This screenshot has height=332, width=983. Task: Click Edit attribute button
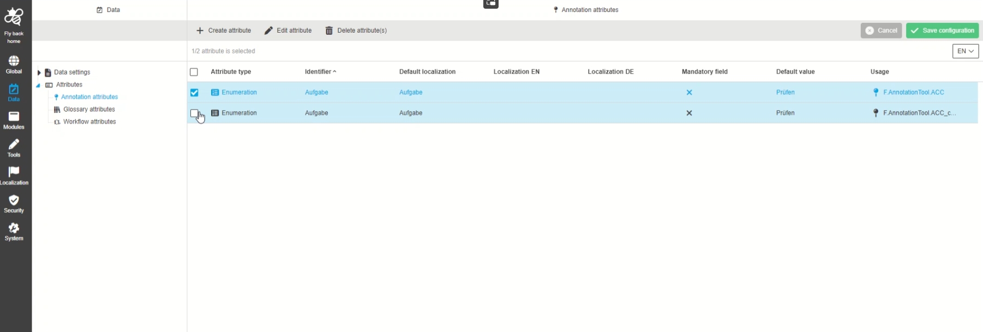[x=288, y=30]
